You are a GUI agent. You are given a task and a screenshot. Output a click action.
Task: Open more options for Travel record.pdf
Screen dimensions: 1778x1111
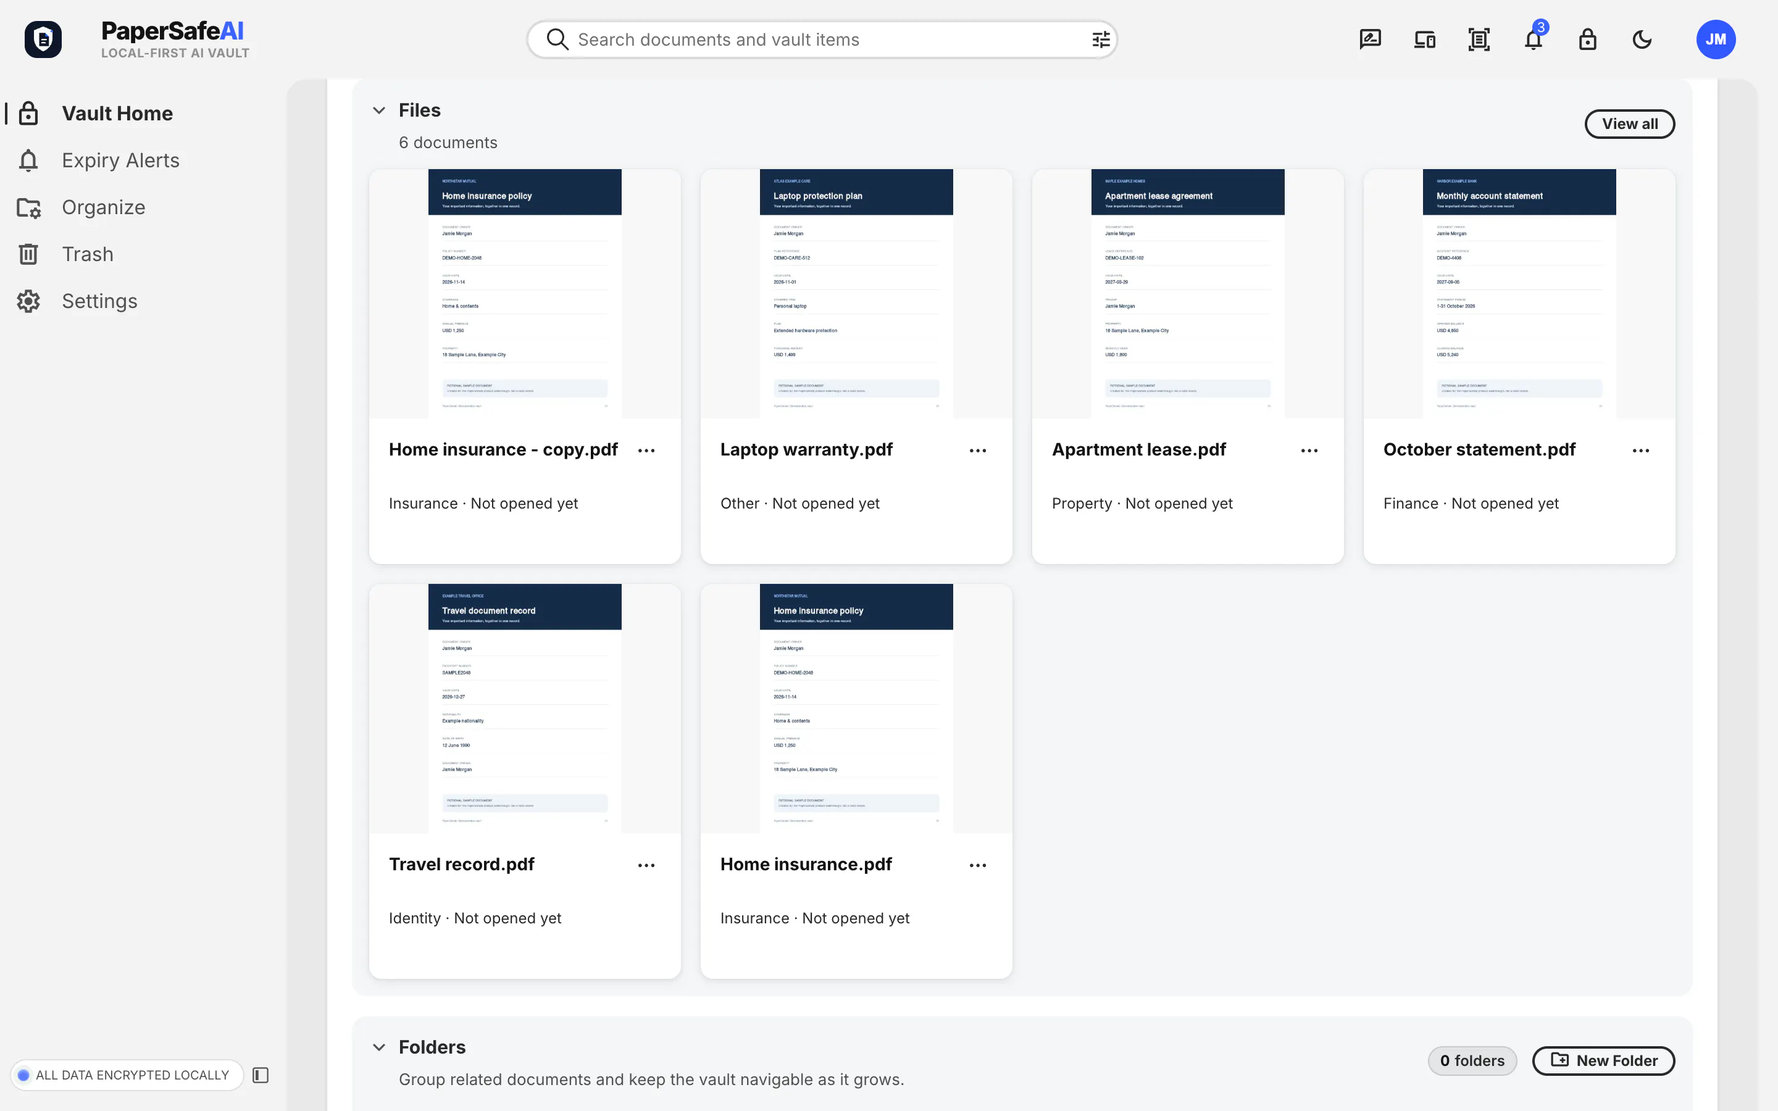pyautogui.click(x=646, y=865)
